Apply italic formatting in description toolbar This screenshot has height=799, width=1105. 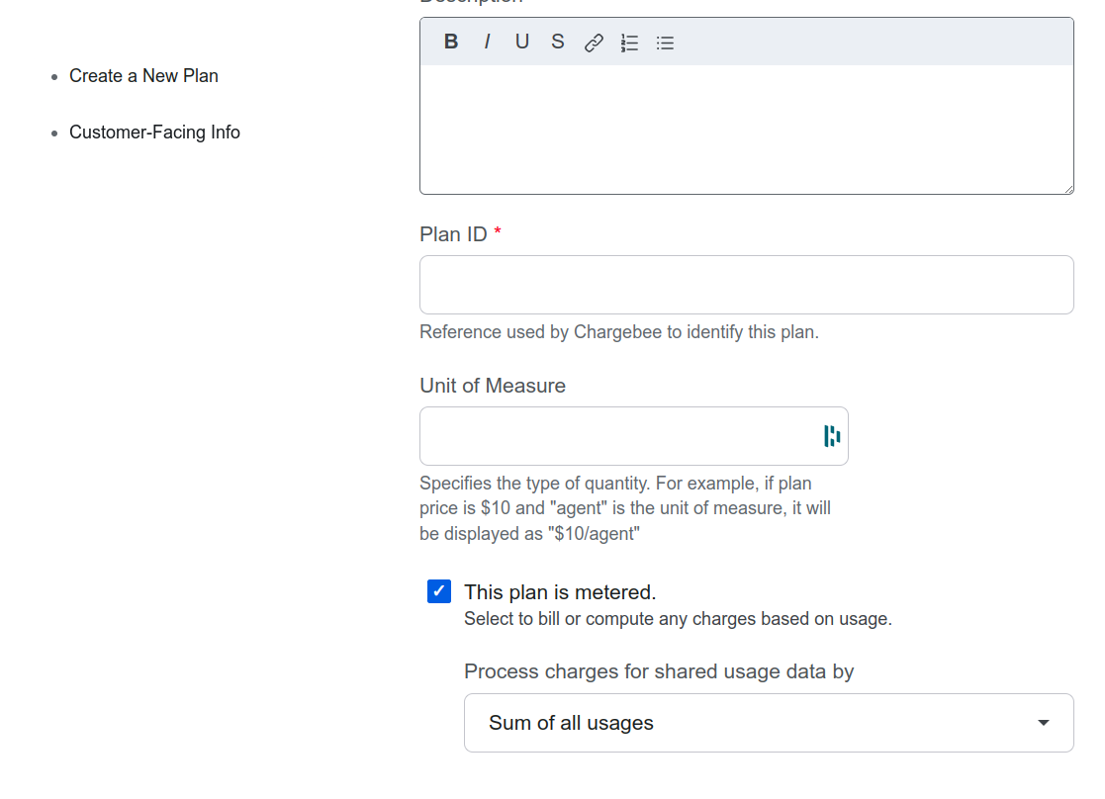pos(487,42)
